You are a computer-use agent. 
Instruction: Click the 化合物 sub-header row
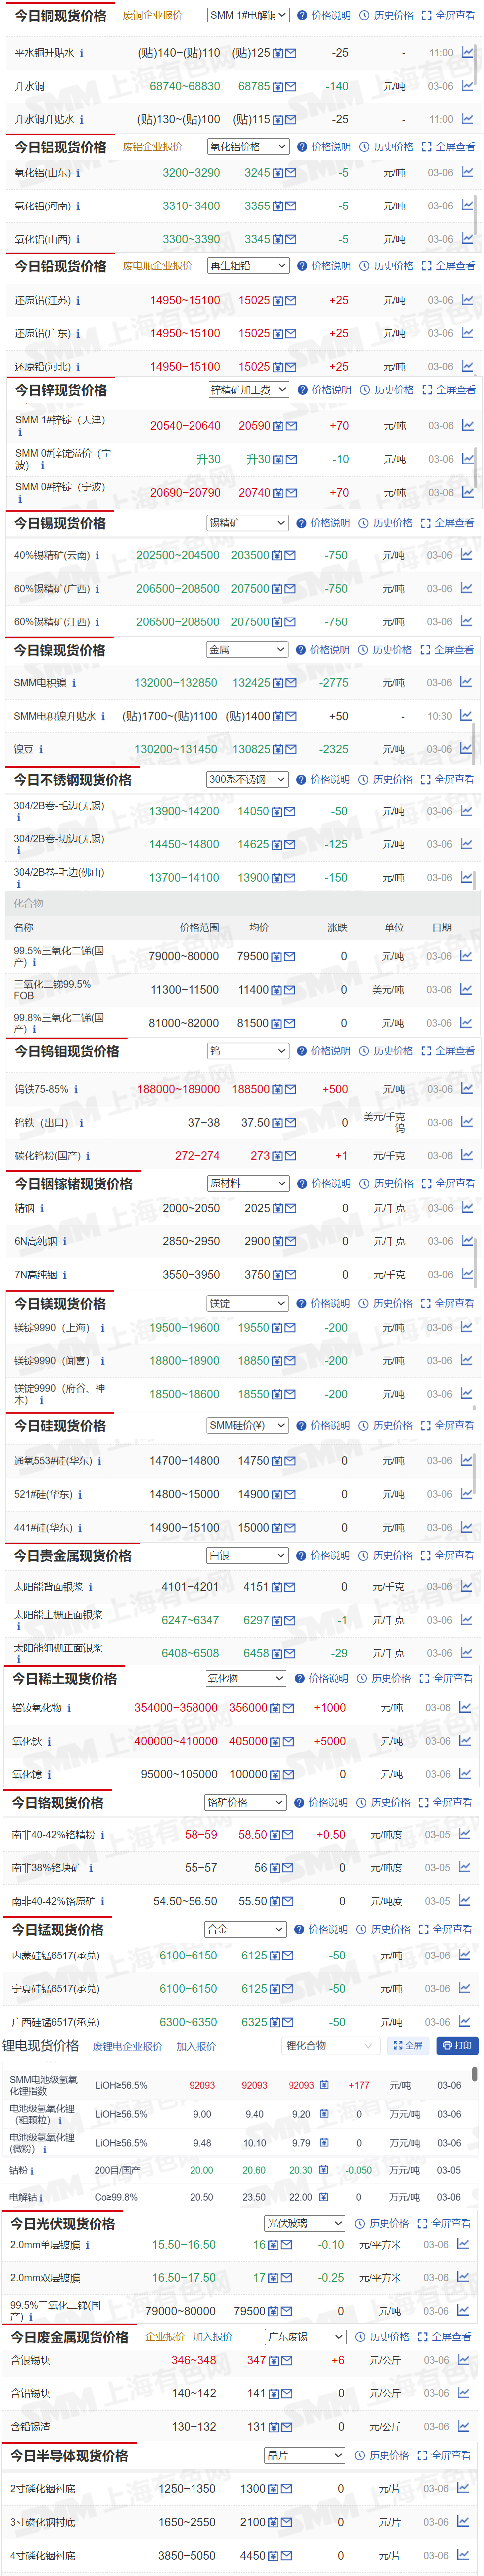(242, 903)
